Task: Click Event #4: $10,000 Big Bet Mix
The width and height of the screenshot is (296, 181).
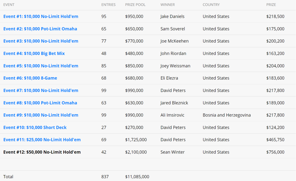Action: tap(34, 54)
